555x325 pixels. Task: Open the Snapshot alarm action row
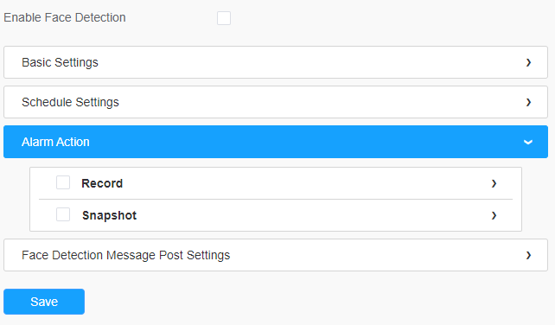(x=276, y=215)
